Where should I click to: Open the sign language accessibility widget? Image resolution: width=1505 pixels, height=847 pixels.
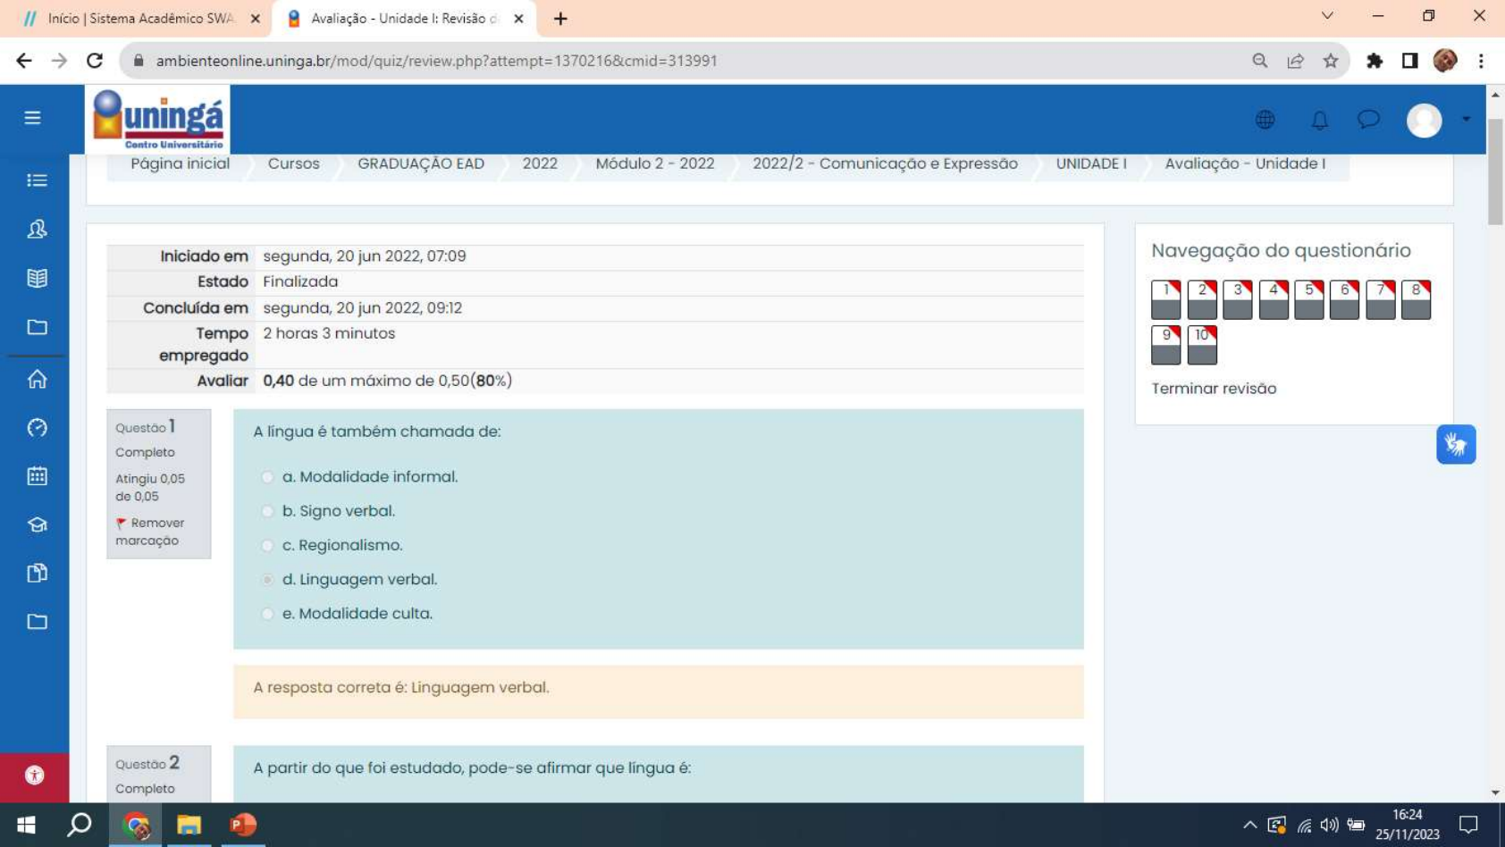coord(1455,444)
